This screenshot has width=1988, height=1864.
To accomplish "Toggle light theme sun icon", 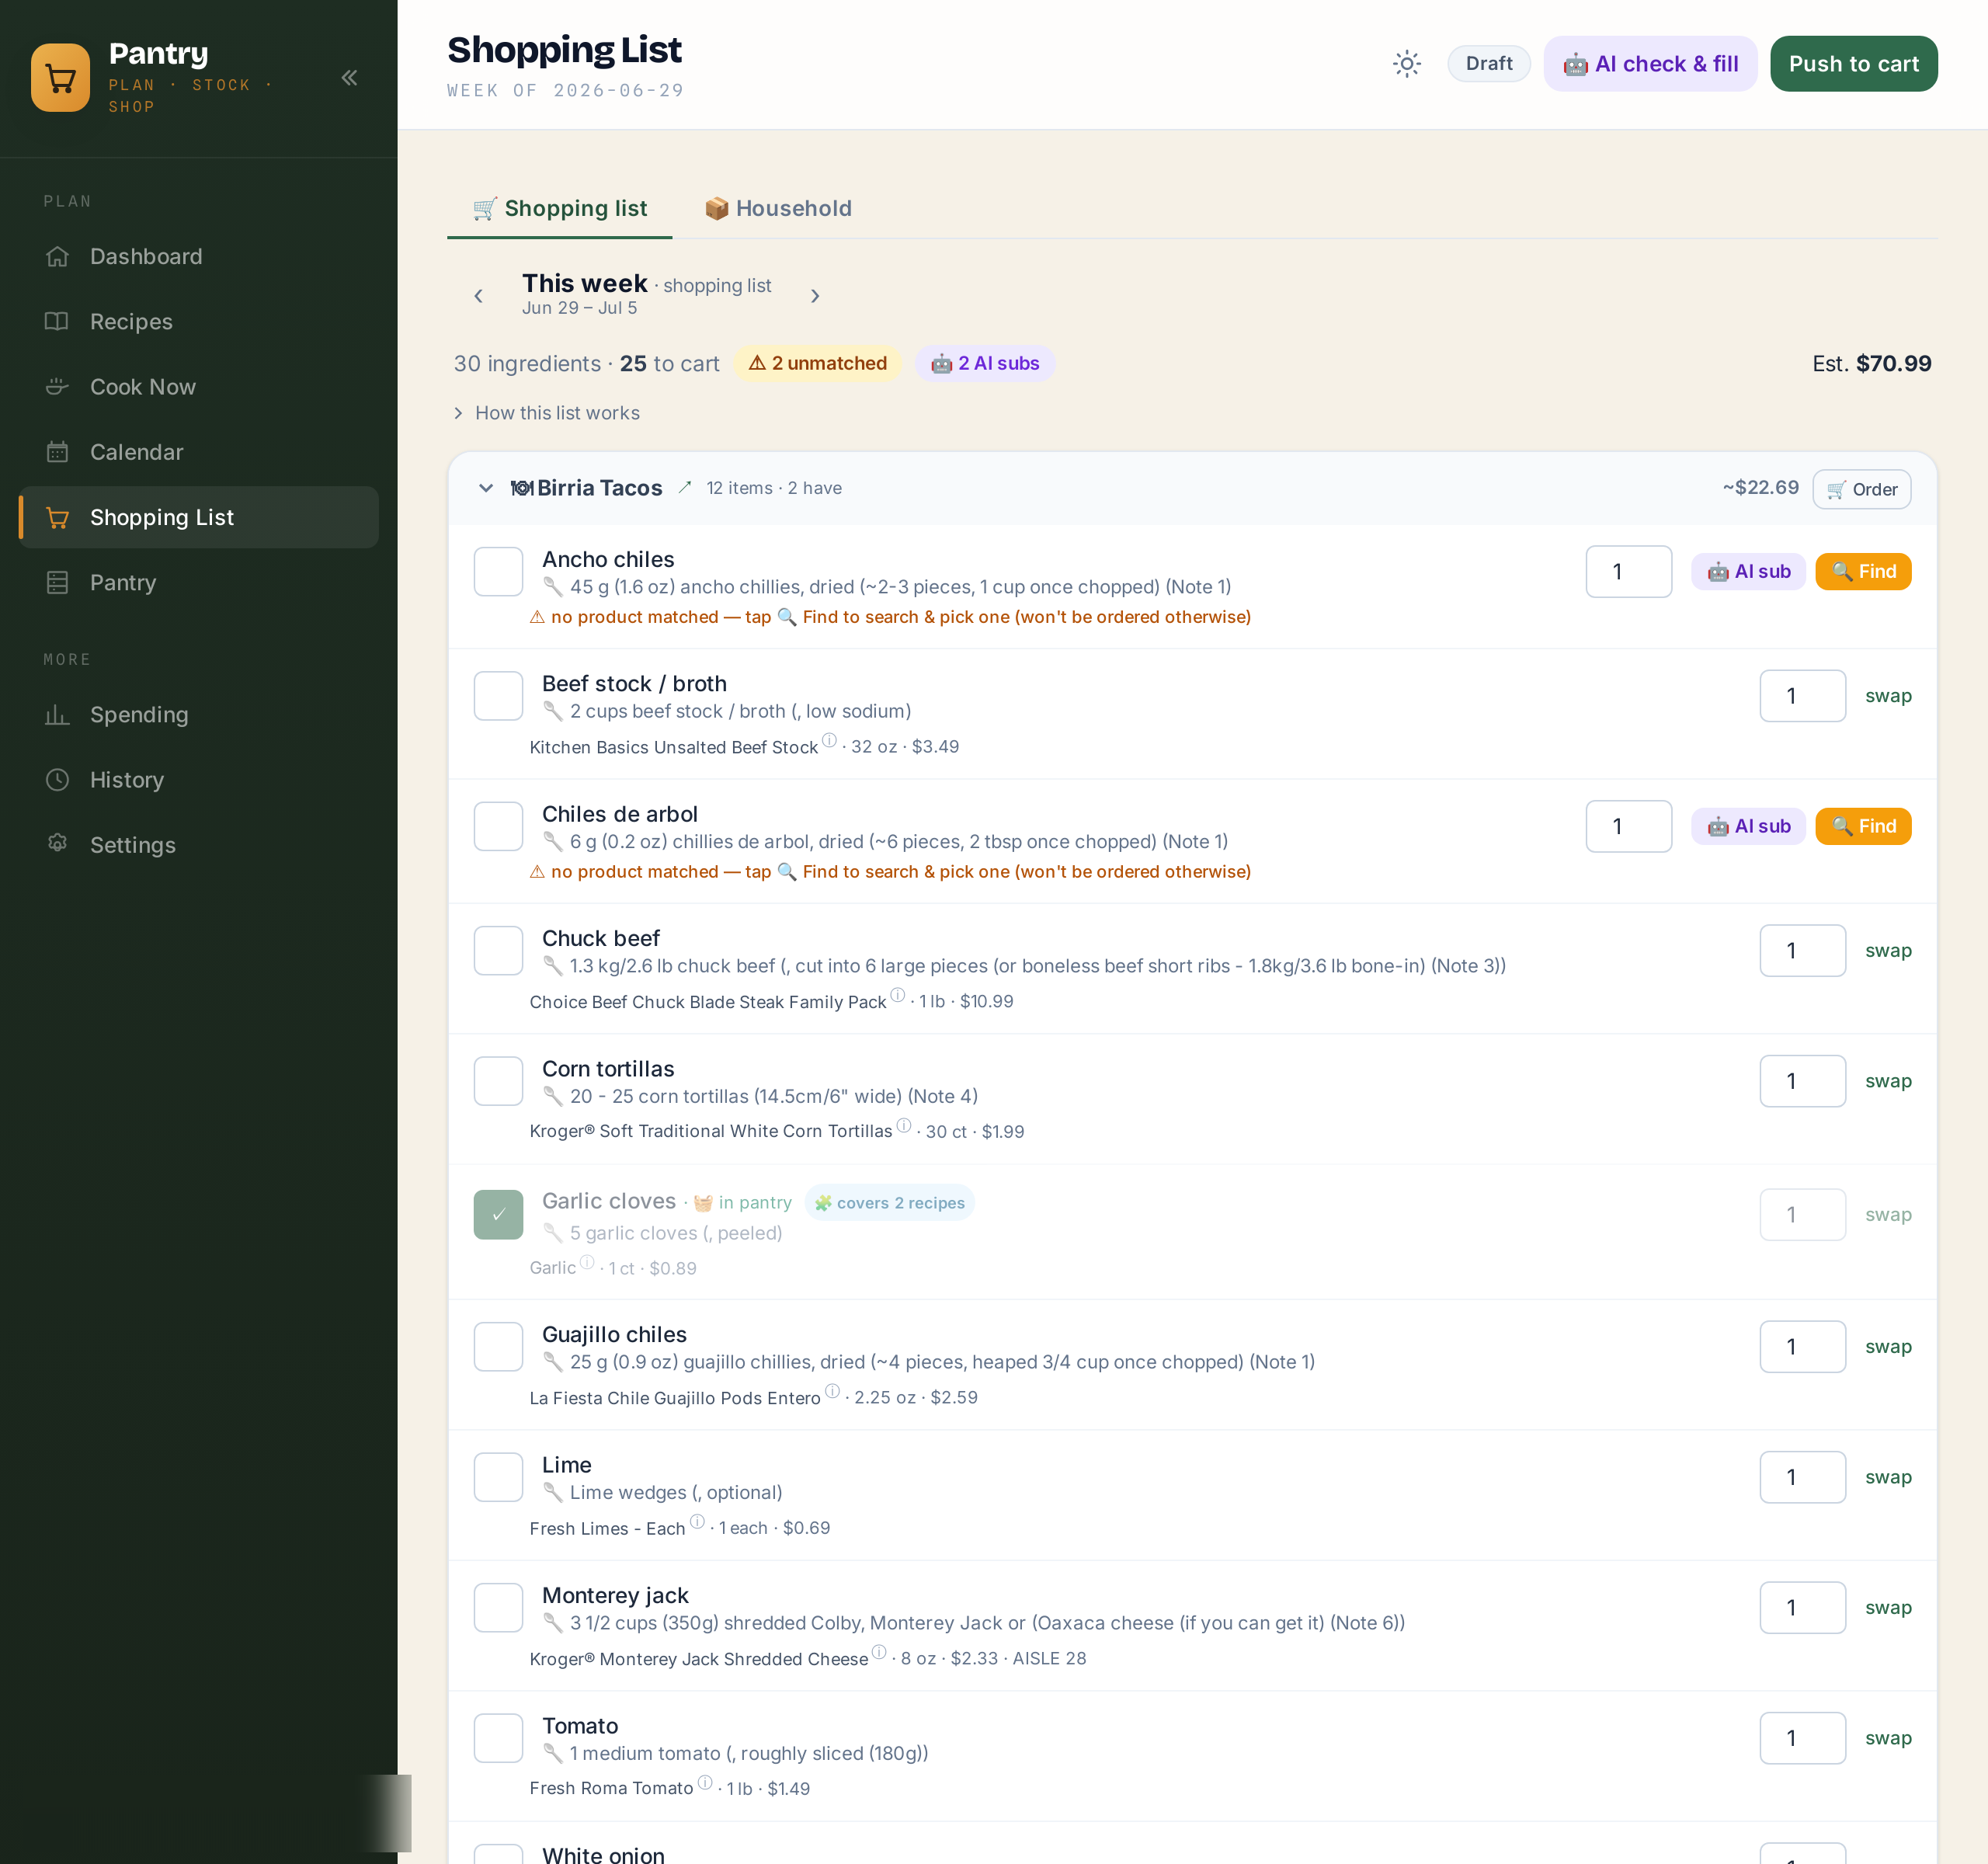I will [x=1406, y=64].
